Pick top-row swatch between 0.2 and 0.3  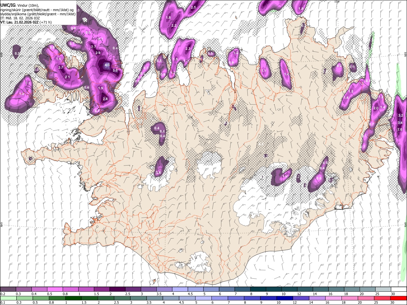coord(8,289)
